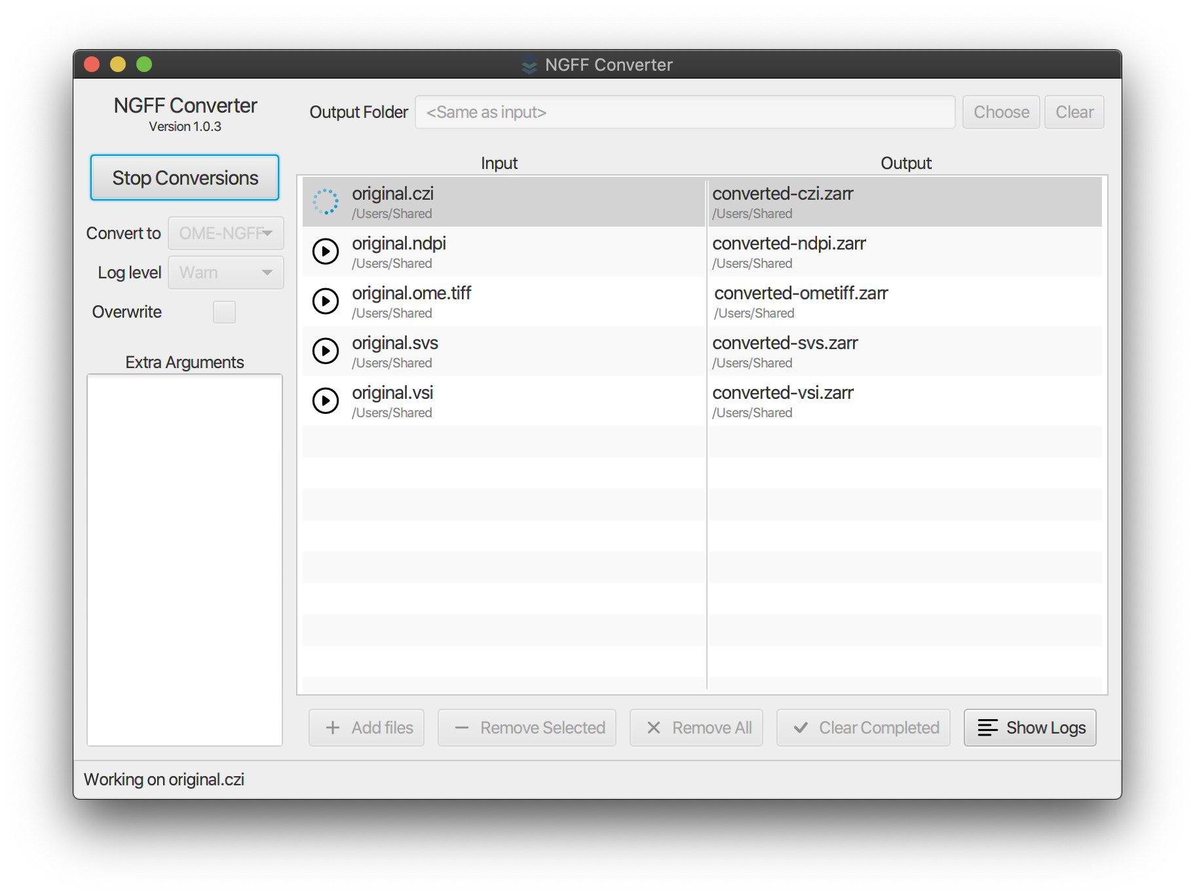
Task: Click play icon next to original.ome.tiff
Action: [325, 301]
